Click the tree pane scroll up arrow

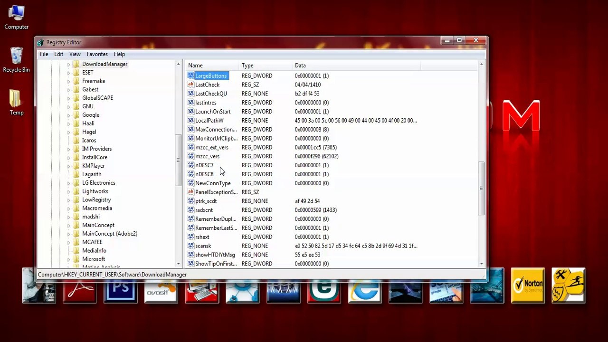tap(179, 64)
